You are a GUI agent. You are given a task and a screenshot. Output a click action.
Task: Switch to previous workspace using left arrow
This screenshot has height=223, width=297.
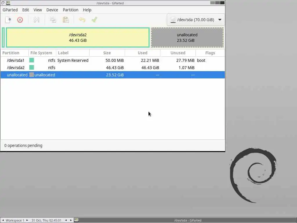click(3, 220)
